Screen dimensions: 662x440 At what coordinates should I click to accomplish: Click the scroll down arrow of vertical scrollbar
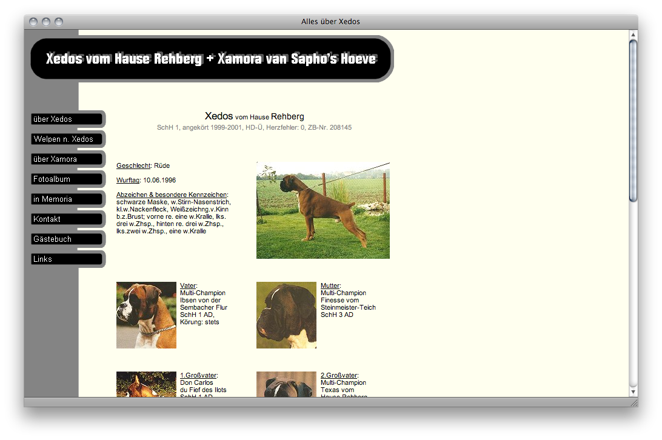(x=633, y=392)
